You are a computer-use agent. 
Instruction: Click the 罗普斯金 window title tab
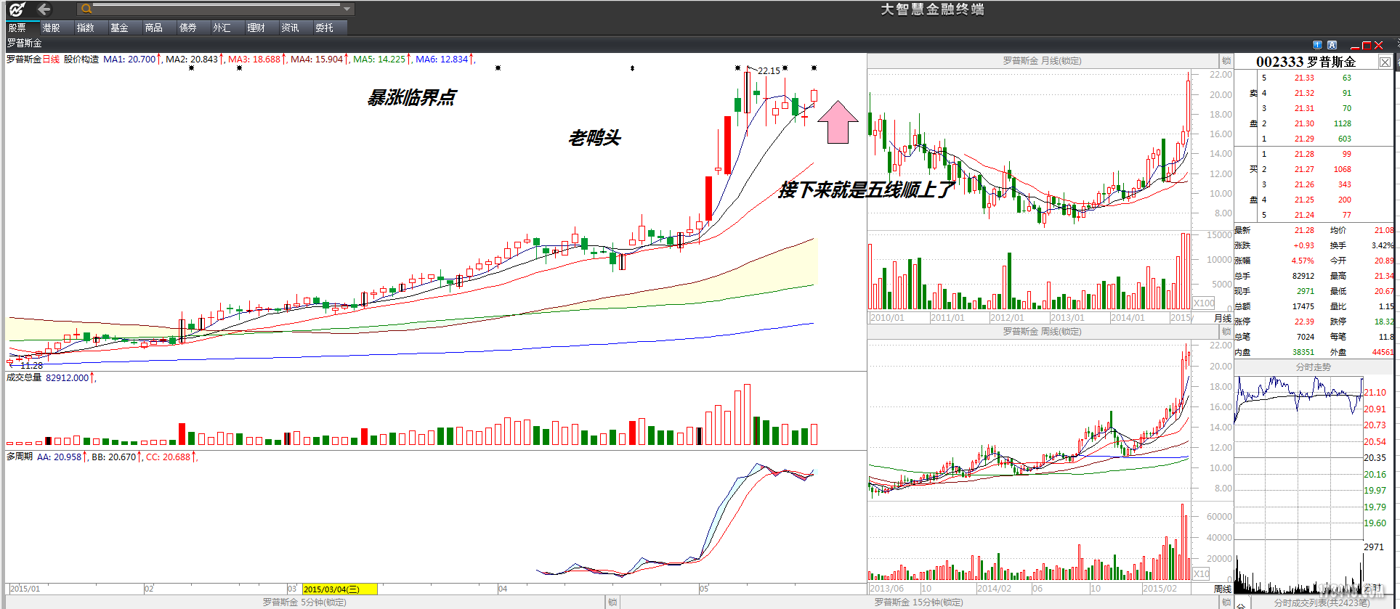(25, 44)
